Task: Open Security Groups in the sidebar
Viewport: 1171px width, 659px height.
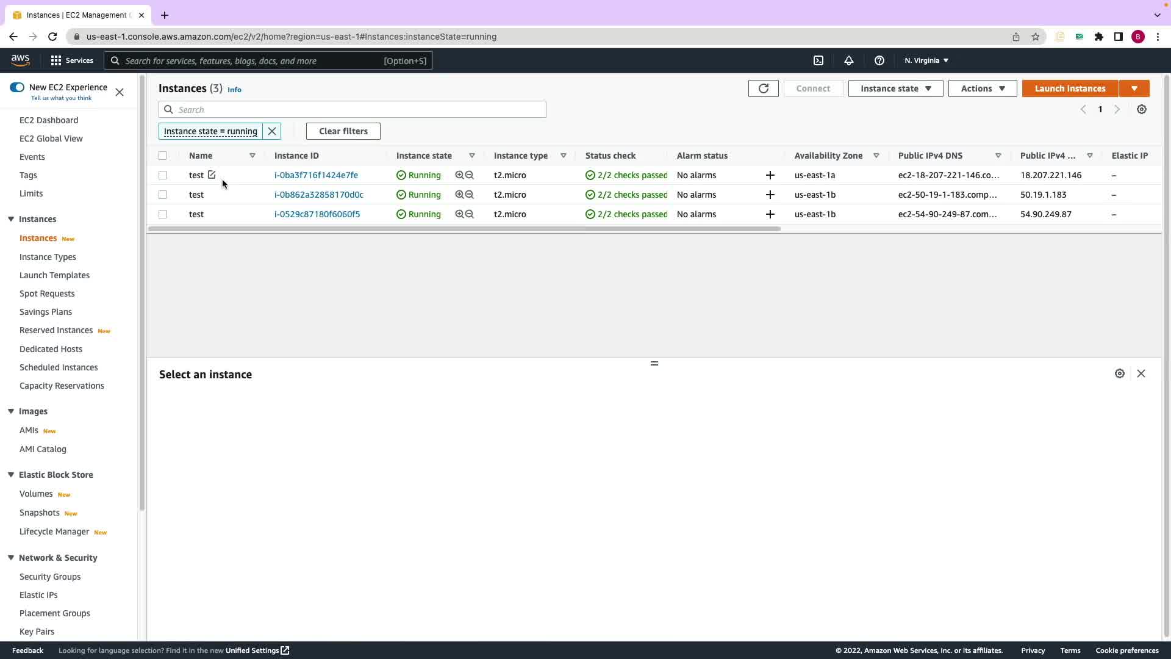Action: 50,577
